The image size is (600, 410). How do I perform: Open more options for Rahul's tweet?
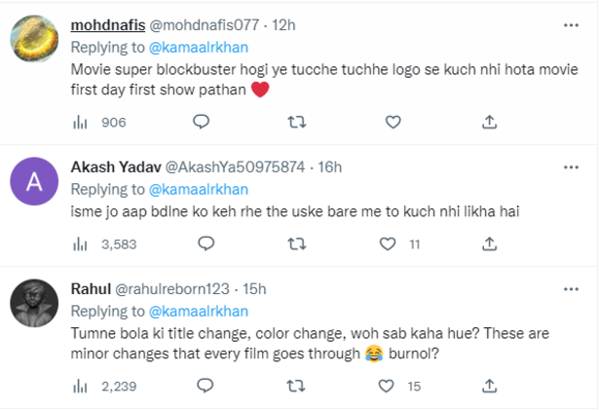coord(571,289)
